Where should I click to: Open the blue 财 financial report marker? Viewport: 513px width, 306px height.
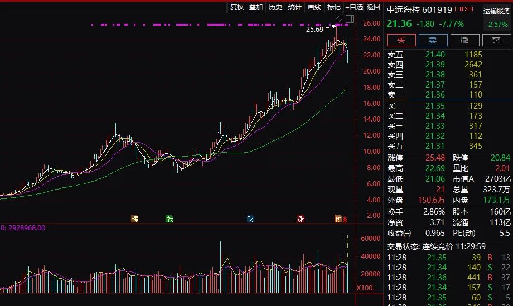tap(250, 218)
